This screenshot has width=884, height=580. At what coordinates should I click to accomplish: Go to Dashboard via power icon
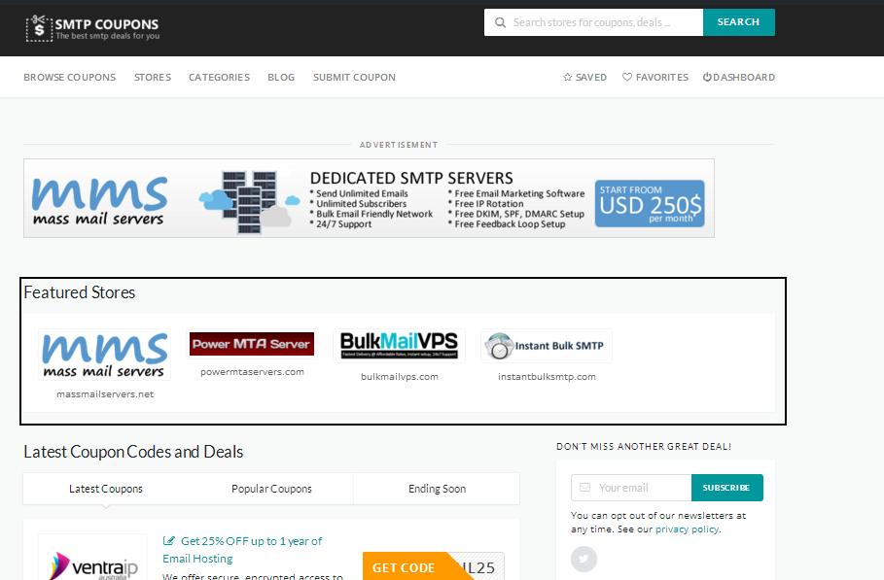click(738, 78)
